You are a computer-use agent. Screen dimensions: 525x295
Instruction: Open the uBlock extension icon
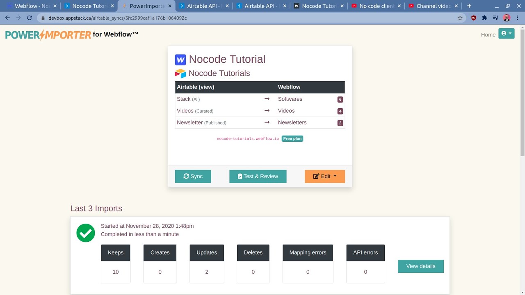coord(474,18)
